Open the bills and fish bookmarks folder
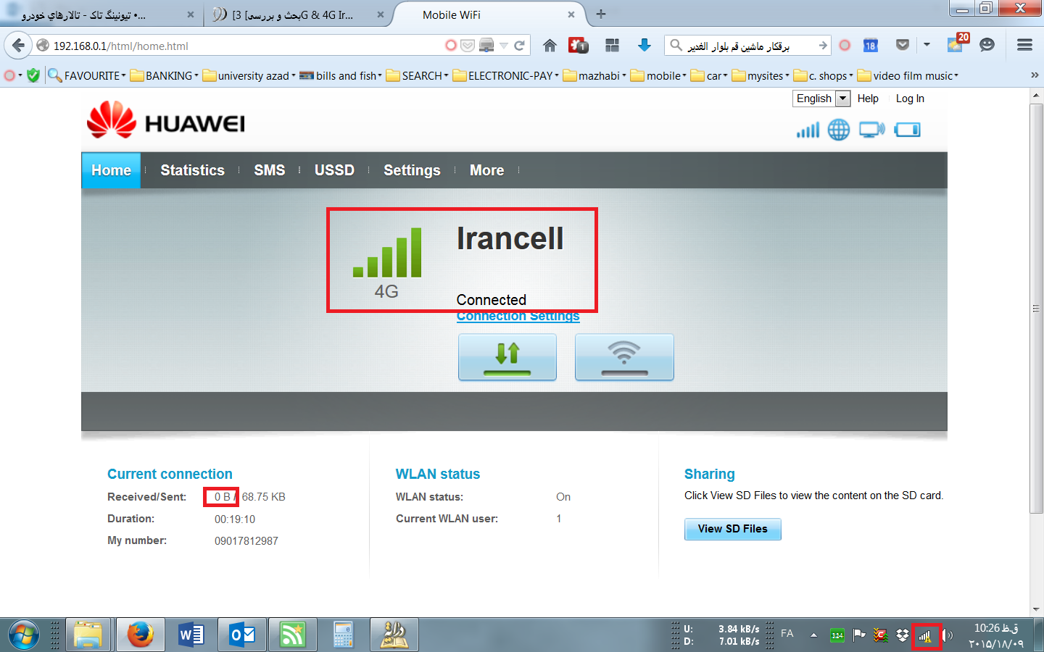 [x=341, y=75]
